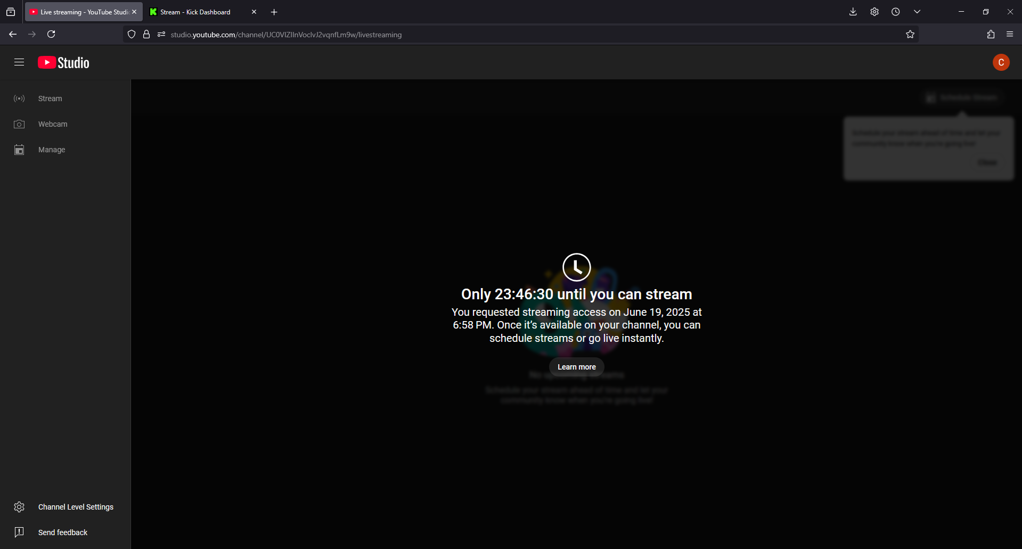Open Channel Level Settings
Viewport: 1022px width, 549px height.
pos(65,507)
